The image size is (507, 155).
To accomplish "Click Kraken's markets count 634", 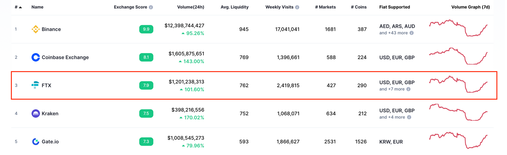I will point(331,114).
